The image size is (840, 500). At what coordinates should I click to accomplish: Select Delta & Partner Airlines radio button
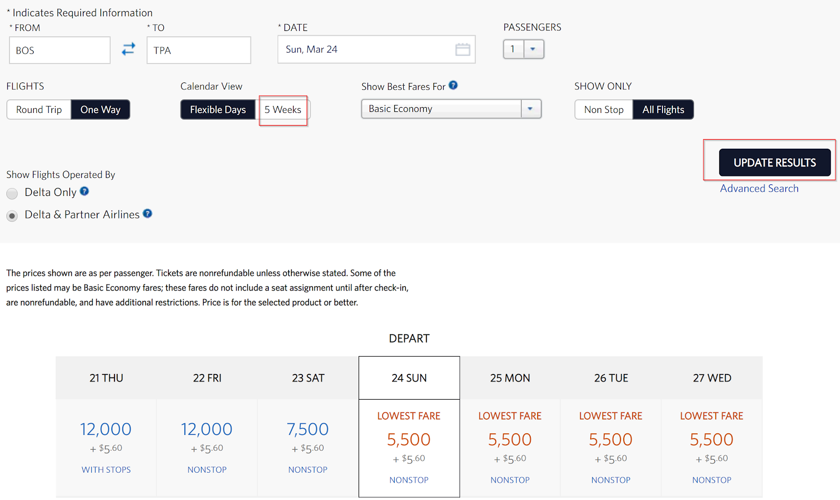pyautogui.click(x=12, y=216)
